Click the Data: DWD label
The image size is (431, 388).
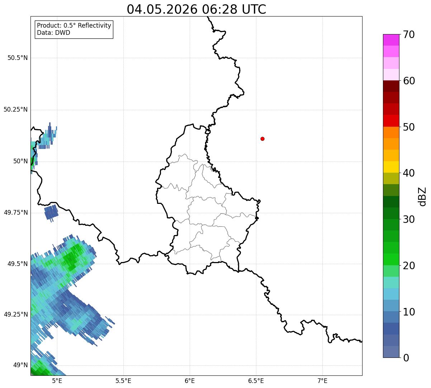tap(53, 33)
